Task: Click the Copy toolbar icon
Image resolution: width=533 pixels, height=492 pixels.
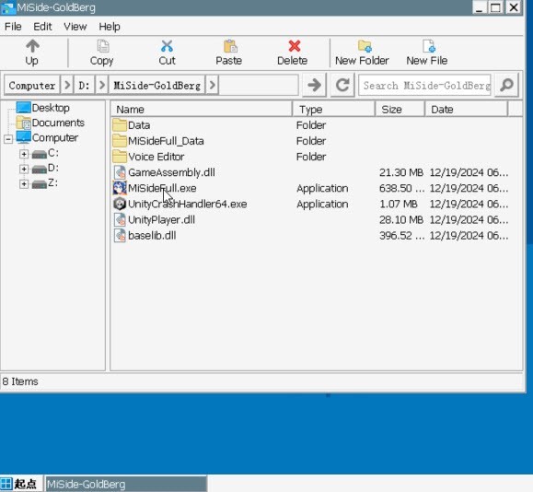Action: point(103,46)
